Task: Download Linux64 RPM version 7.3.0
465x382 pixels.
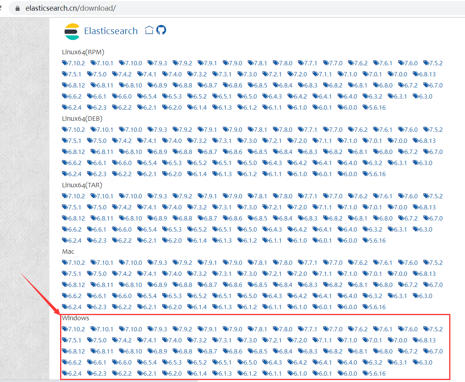Action: pos(247,74)
